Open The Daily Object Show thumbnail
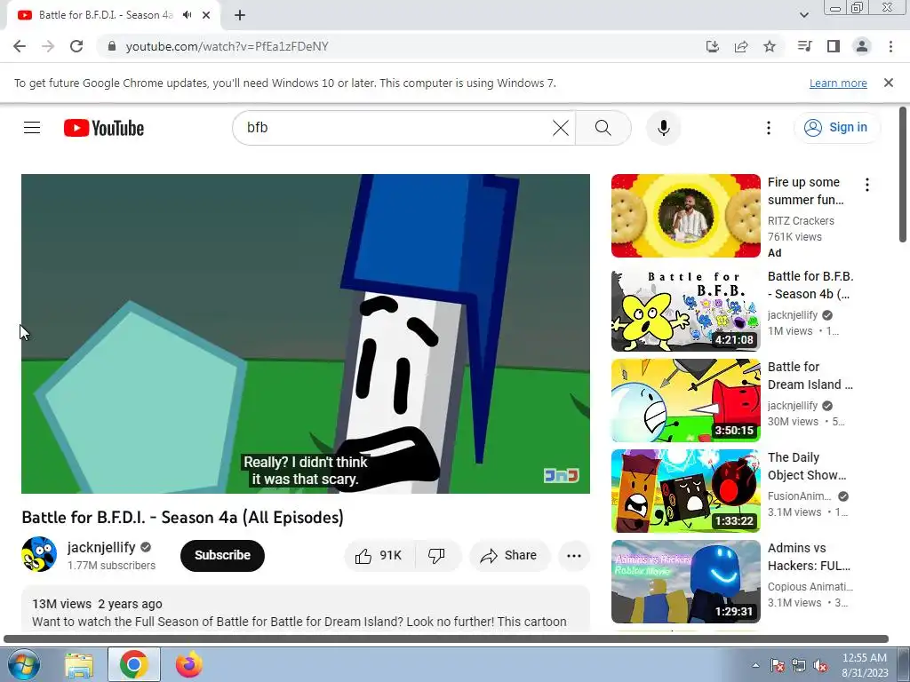Viewport: 910px width, 682px height. click(685, 490)
